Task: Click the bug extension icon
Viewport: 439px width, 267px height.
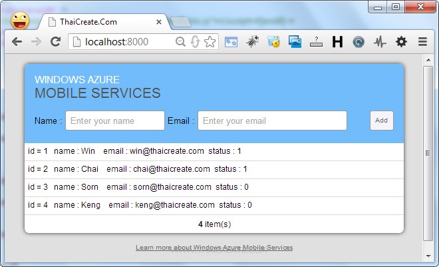Action: pos(252,42)
